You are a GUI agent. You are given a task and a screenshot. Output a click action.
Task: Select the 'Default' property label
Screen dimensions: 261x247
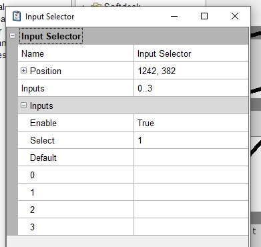click(x=43, y=158)
